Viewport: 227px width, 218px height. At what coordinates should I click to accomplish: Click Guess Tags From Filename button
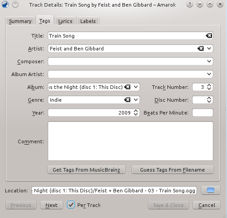172,170
